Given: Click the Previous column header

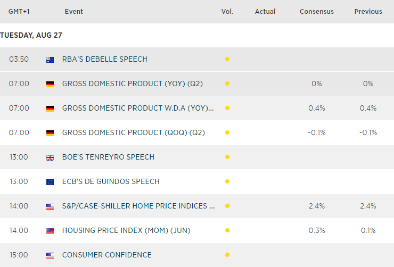Looking at the screenshot, I should [x=368, y=12].
